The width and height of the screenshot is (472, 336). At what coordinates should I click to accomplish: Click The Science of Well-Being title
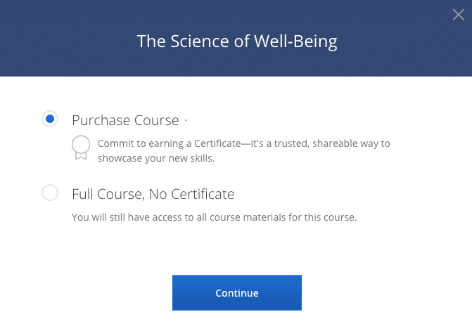pos(237,41)
